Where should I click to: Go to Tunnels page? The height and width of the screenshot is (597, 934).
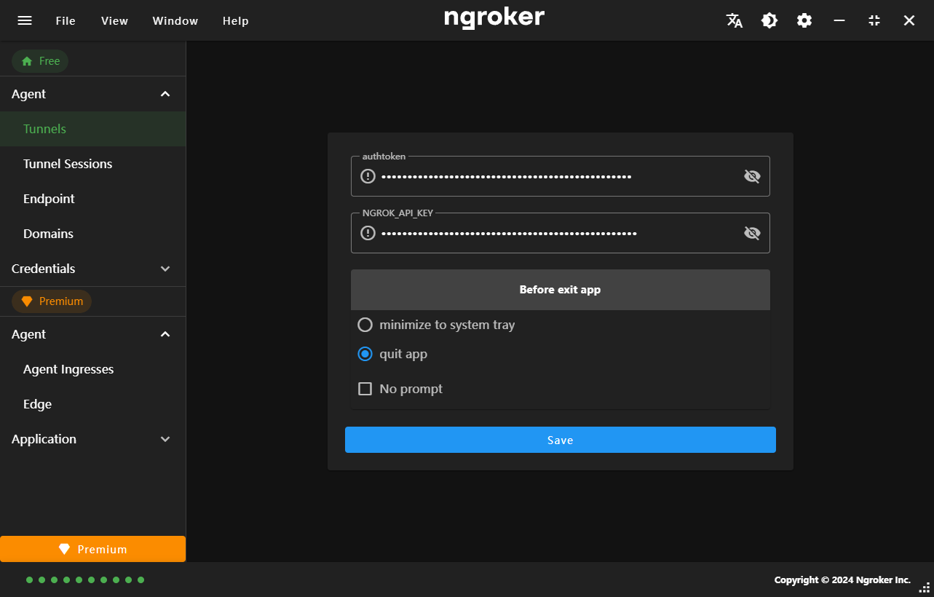click(x=92, y=129)
